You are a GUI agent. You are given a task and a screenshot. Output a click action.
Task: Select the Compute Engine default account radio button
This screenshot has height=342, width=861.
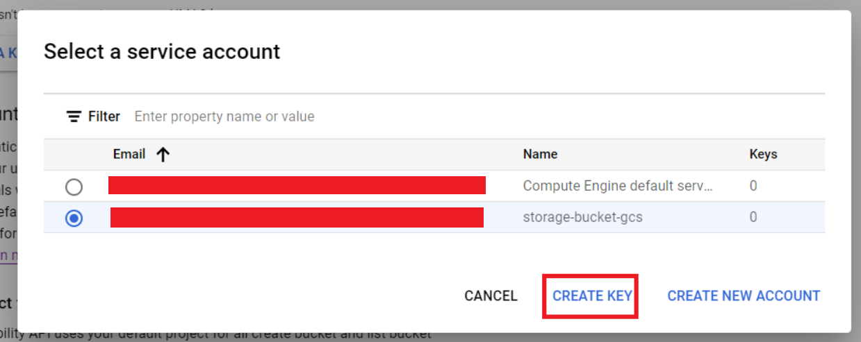pos(74,187)
